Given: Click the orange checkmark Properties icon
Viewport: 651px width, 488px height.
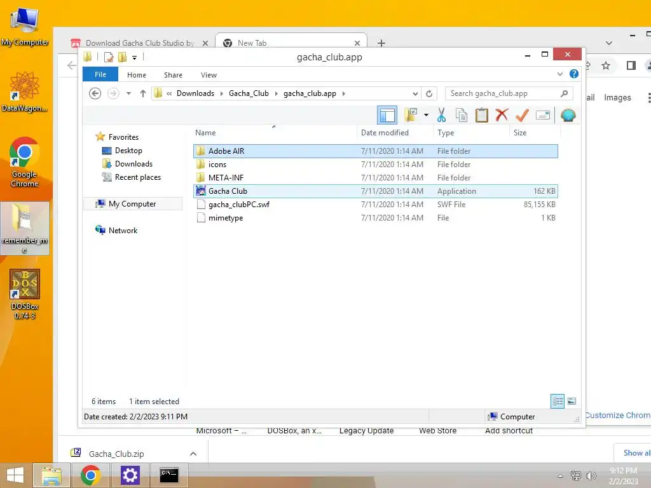Looking at the screenshot, I should tap(522, 115).
